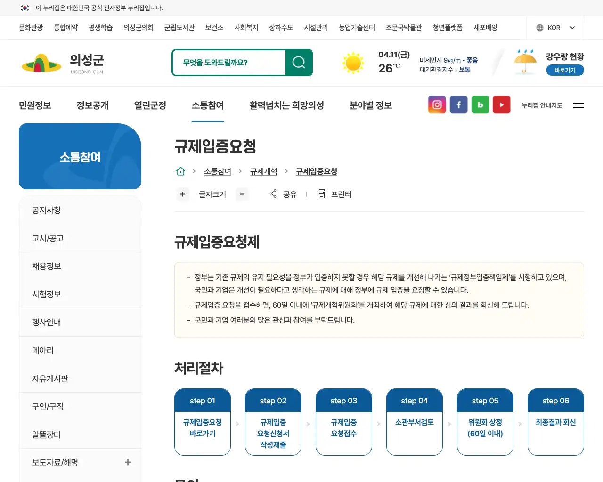Click the search magnifier icon
The height and width of the screenshot is (482, 603).
coord(299,62)
